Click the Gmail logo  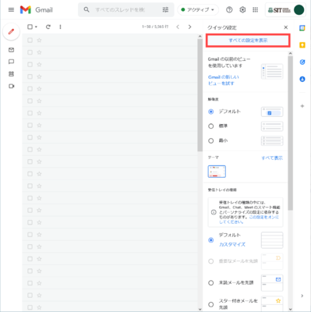(37, 10)
